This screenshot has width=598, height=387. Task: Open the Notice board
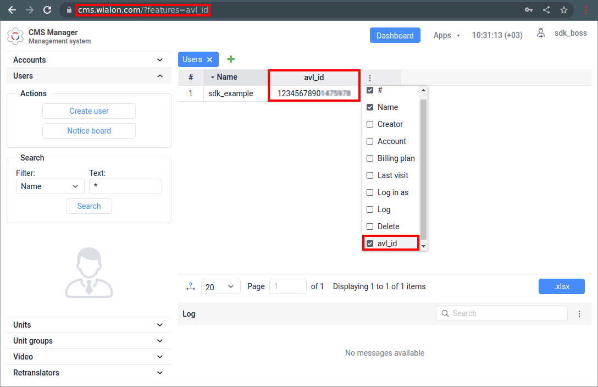coord(89,131)
